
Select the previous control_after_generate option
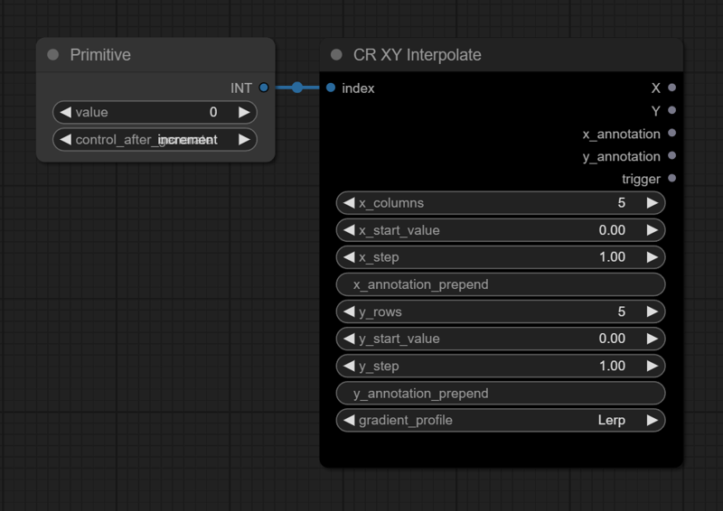pyautogui.click(x=65, y=139)
